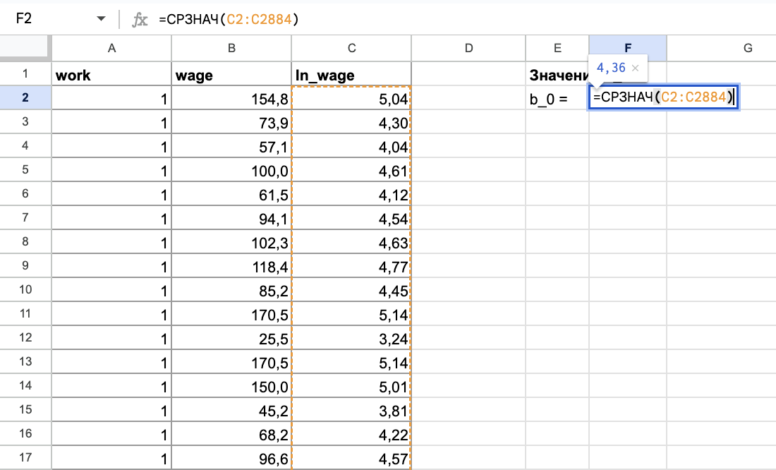Click the fx function icon
Screen dimensions: 776x470
(140, 19)
